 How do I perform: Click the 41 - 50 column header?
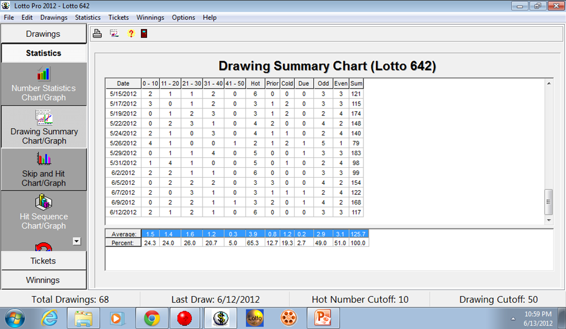235,83
